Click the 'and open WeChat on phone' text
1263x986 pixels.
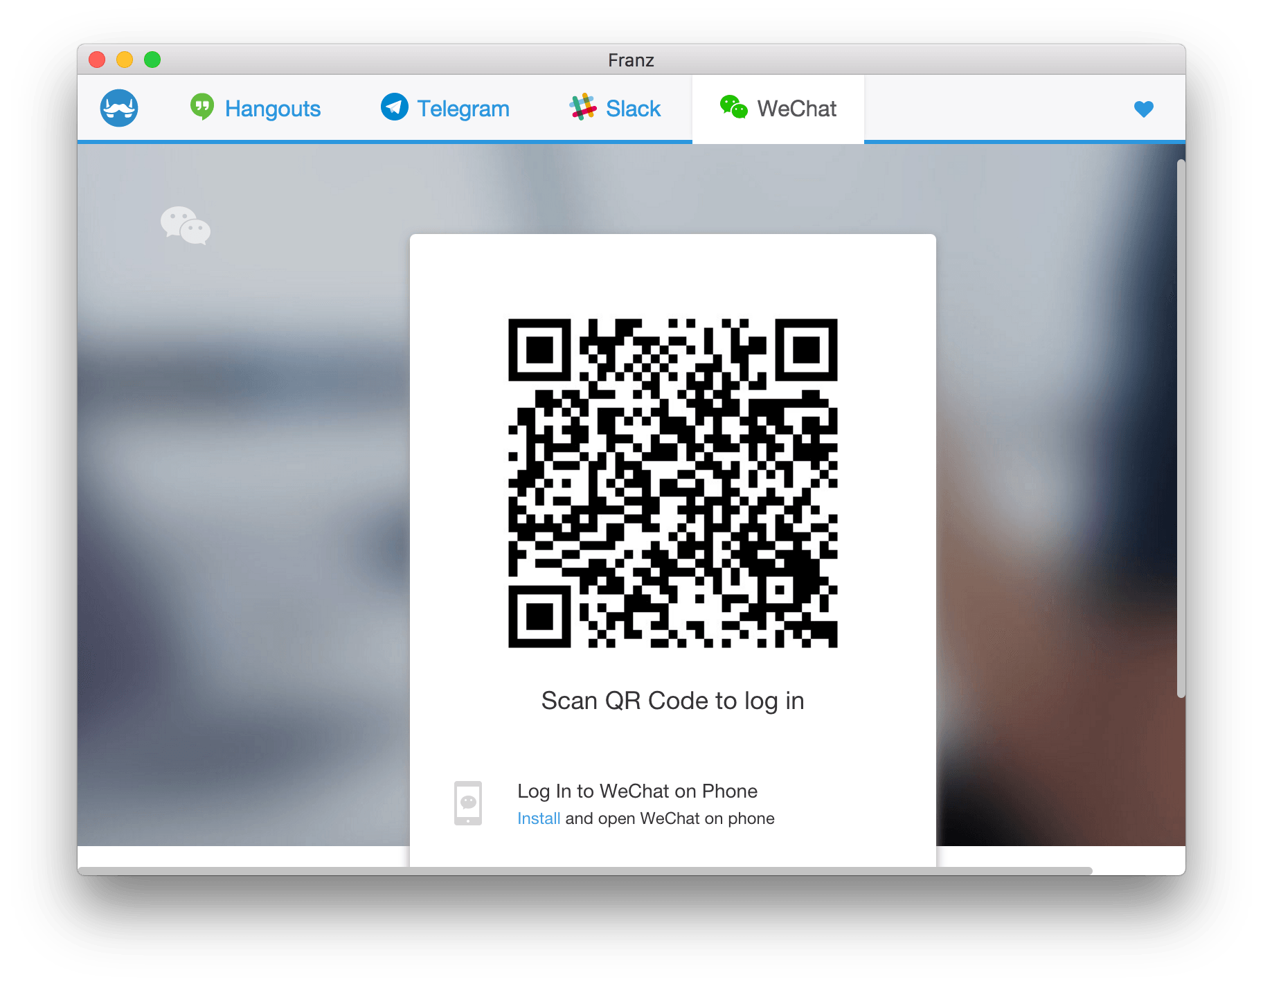point(670,818)
